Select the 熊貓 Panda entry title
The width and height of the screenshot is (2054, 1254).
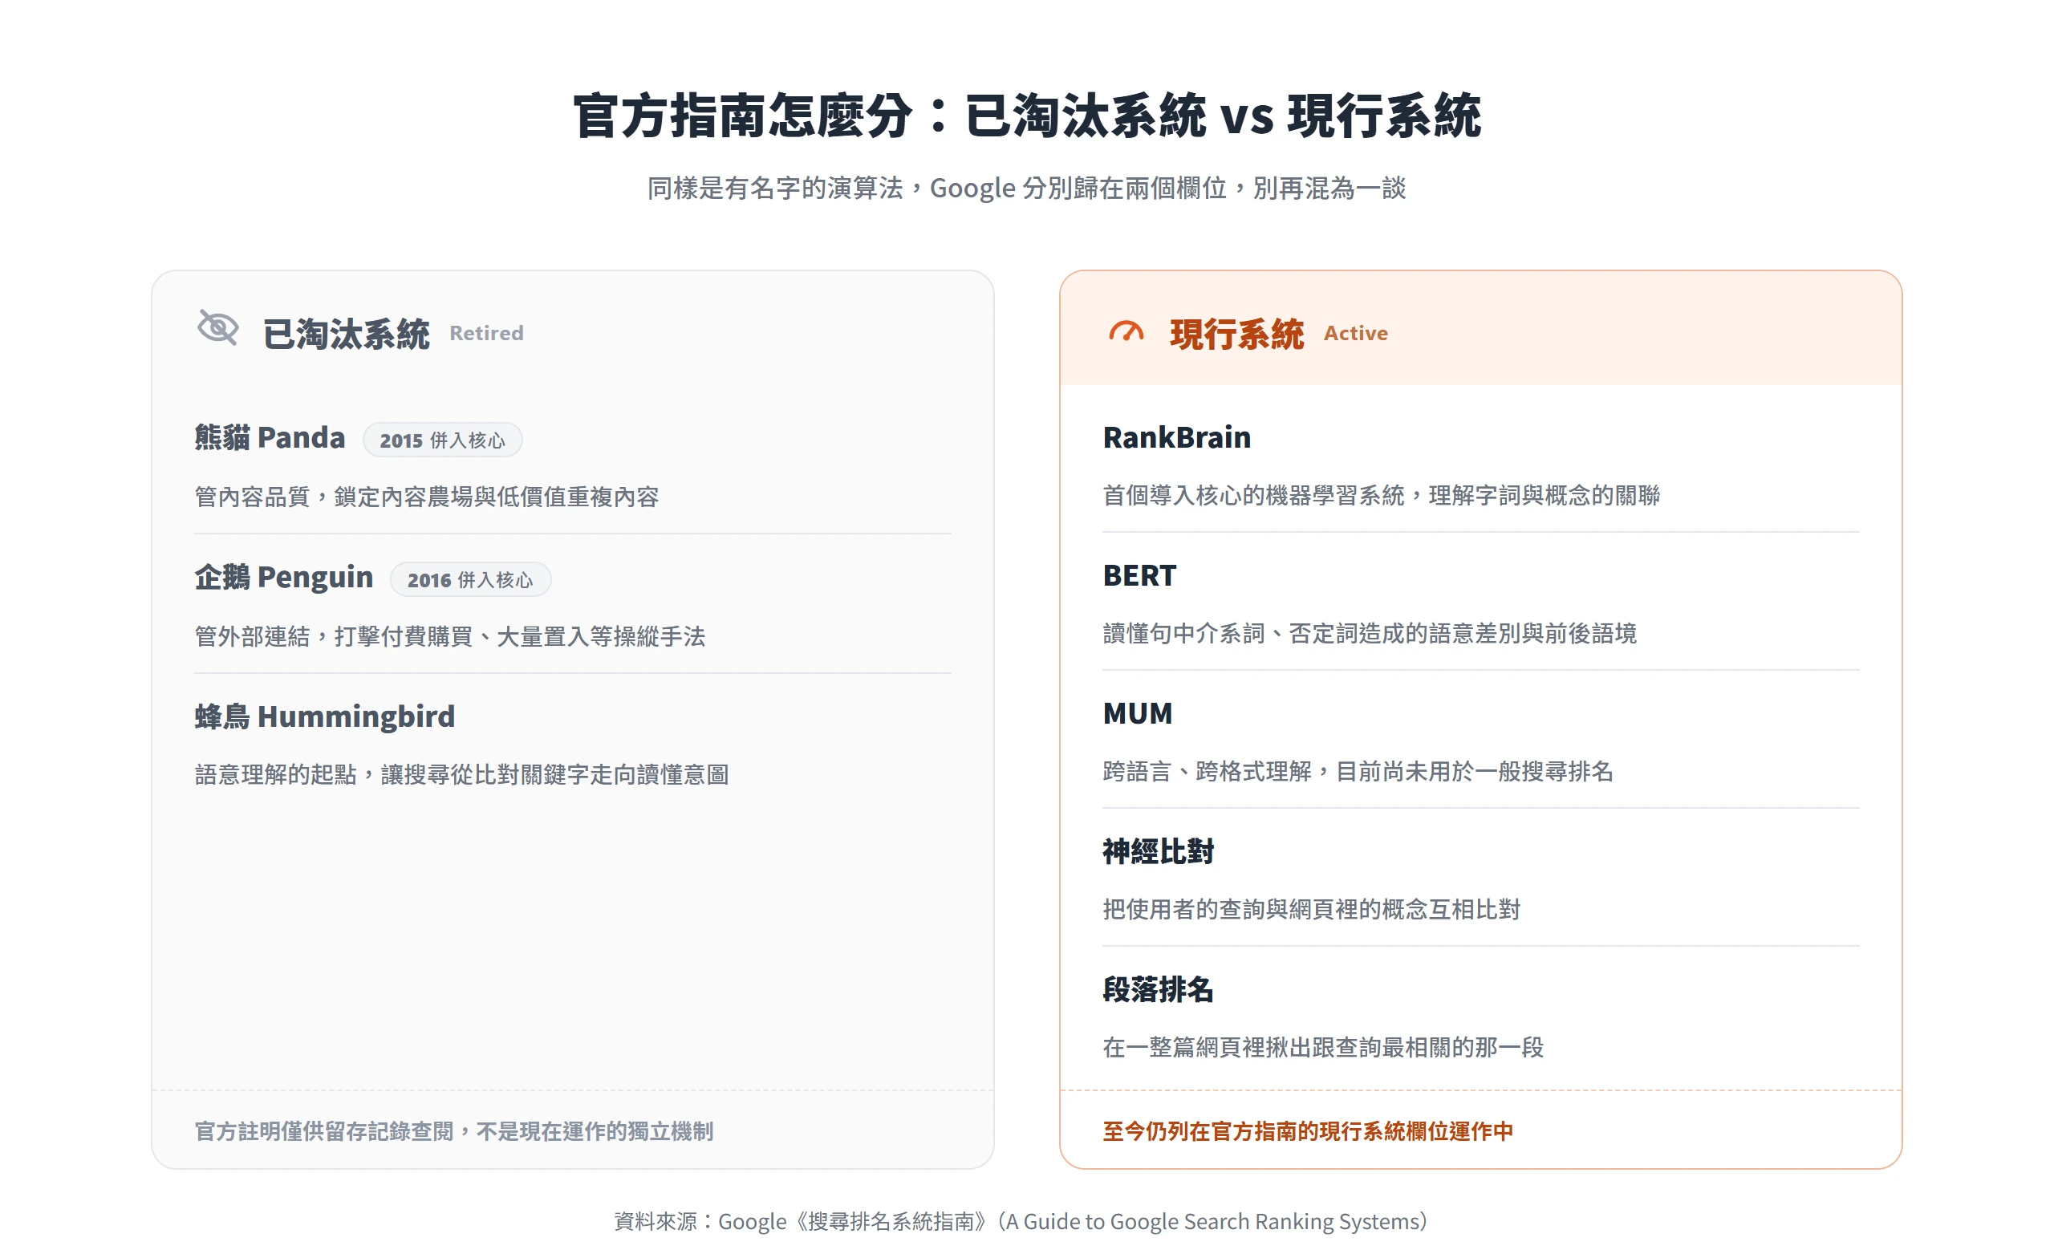click(270, 438)
